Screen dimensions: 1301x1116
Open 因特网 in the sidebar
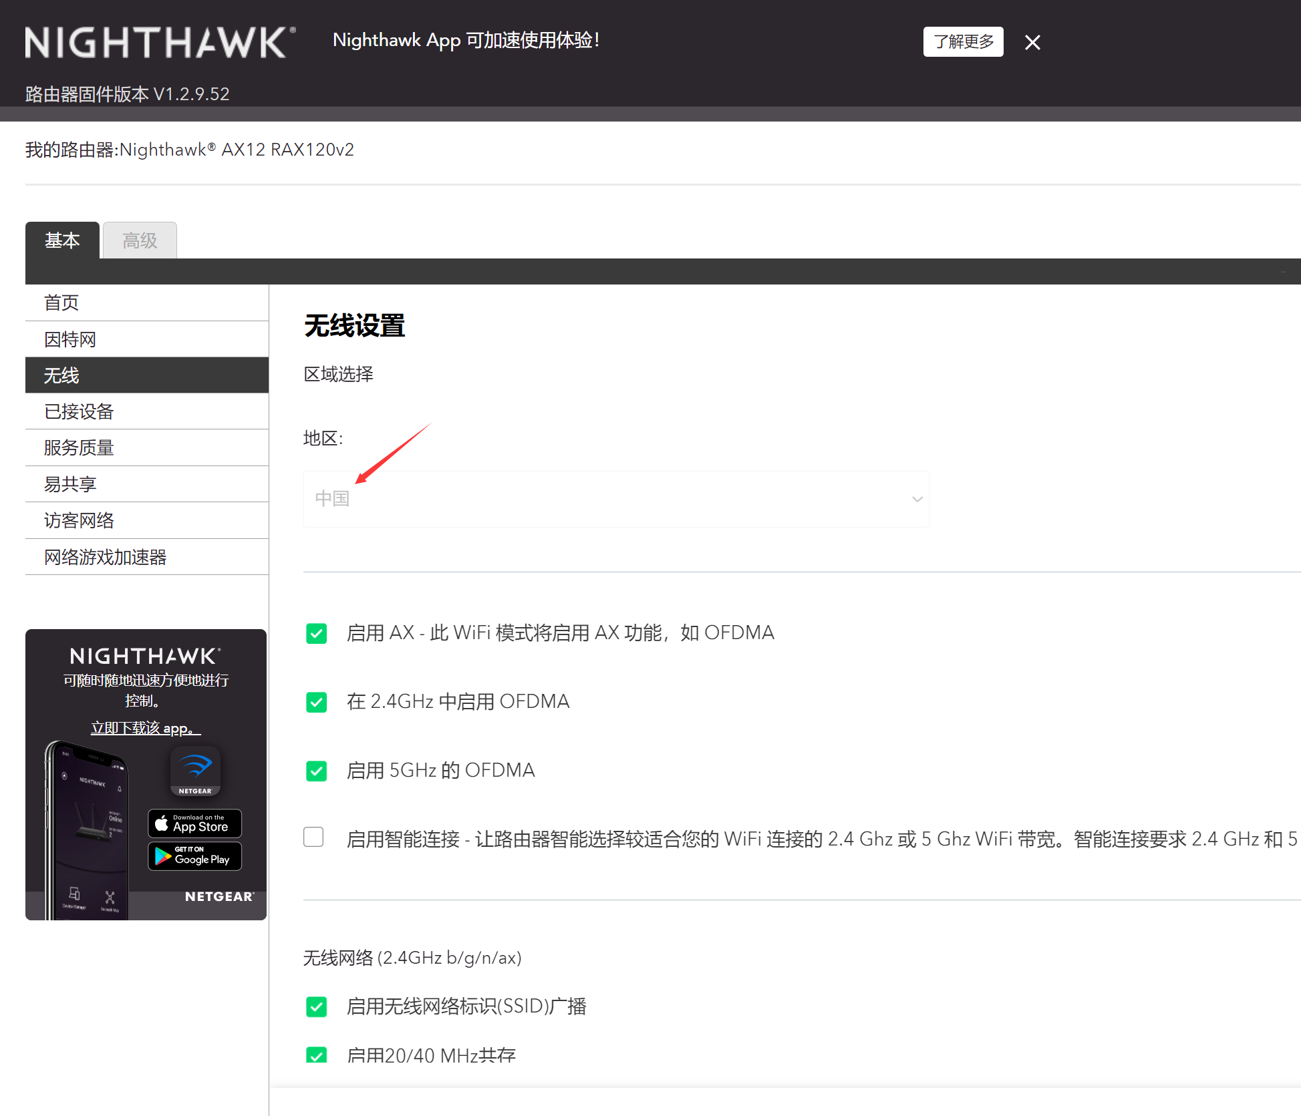pyautogui.click(x=147, y=339)
